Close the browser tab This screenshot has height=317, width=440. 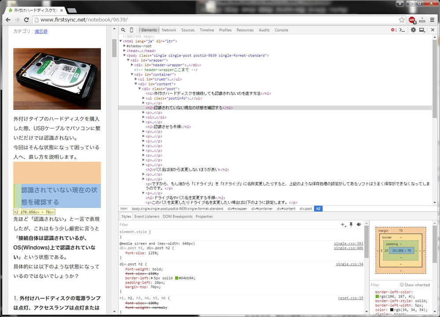coord(61,11)
